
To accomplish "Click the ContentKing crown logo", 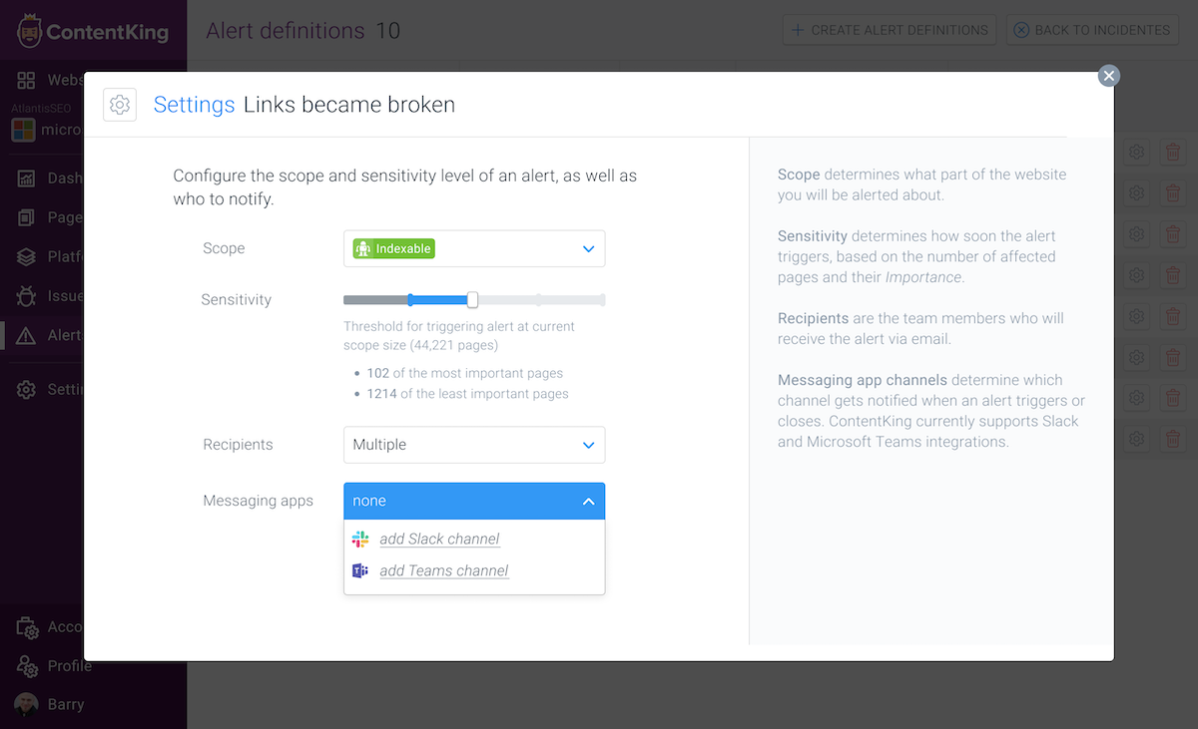I will (x=30, y=30).
